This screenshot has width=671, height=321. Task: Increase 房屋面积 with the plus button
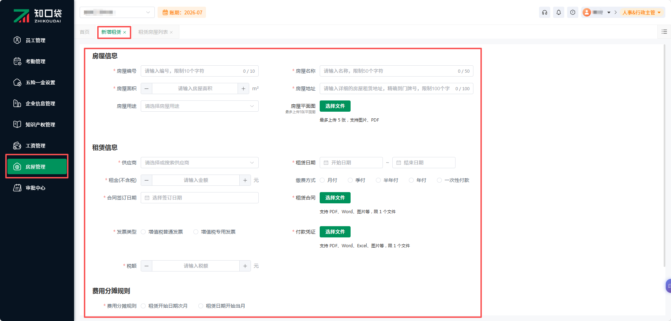pyautogui.click(x=243, y=89)
